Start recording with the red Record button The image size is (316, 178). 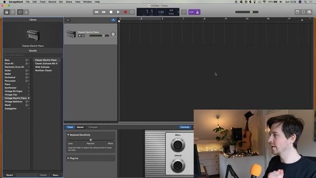tap(125, 12)
